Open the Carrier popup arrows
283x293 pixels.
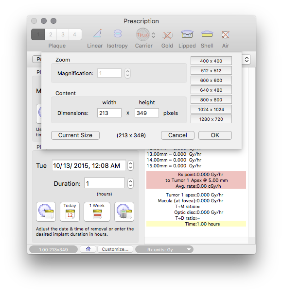[153, 35]
